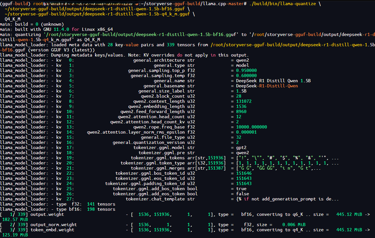Click the tokenizer model value "gpt2"
This screenshot has height=238, width=375.
point(241,147)
